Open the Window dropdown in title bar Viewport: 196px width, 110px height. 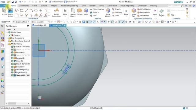click(x=70, y=2)
